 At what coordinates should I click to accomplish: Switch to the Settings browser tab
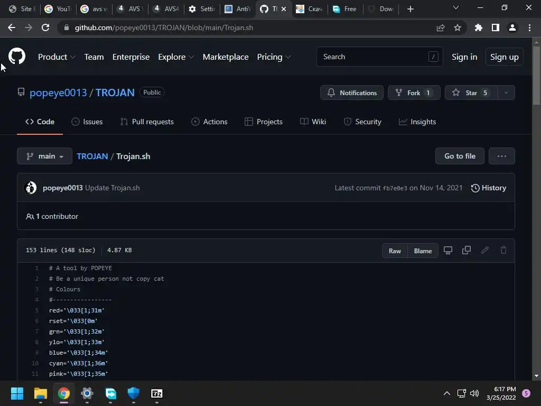click(x=202, y=9)
